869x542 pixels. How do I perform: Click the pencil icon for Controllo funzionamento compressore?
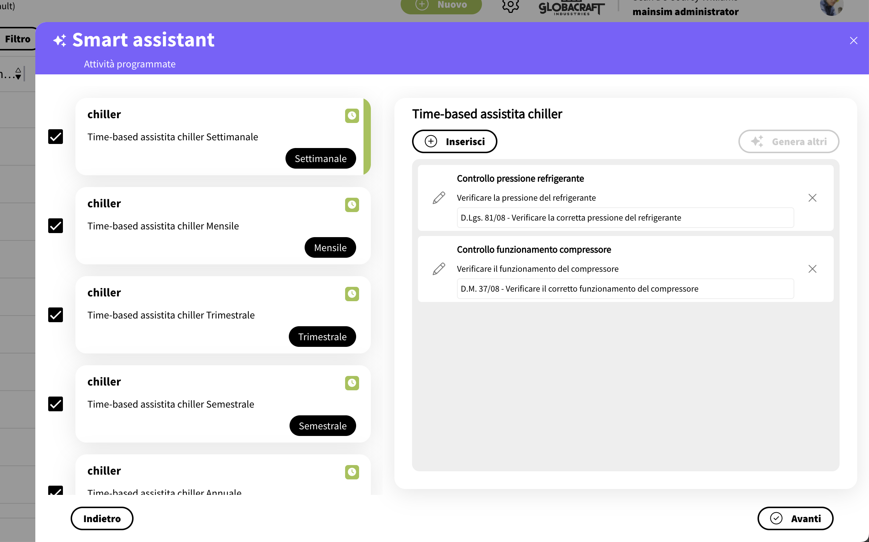pos(439,269)
